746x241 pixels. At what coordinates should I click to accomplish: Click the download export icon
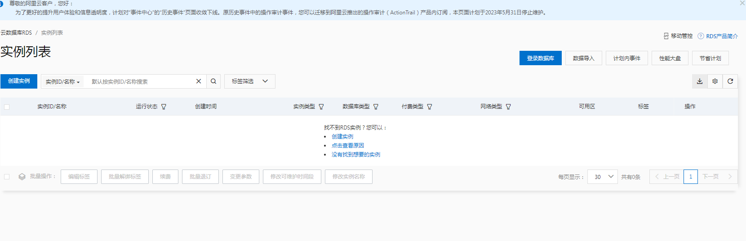coord(700,81)
